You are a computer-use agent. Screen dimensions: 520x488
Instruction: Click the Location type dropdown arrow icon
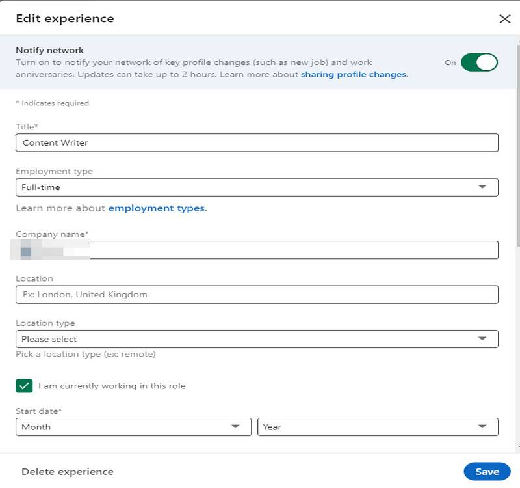(x=482, y=339)
